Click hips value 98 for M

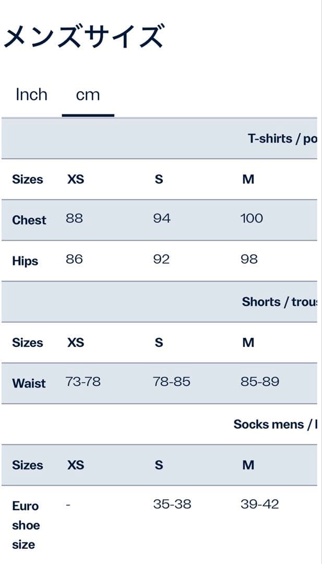coord(249,259)
